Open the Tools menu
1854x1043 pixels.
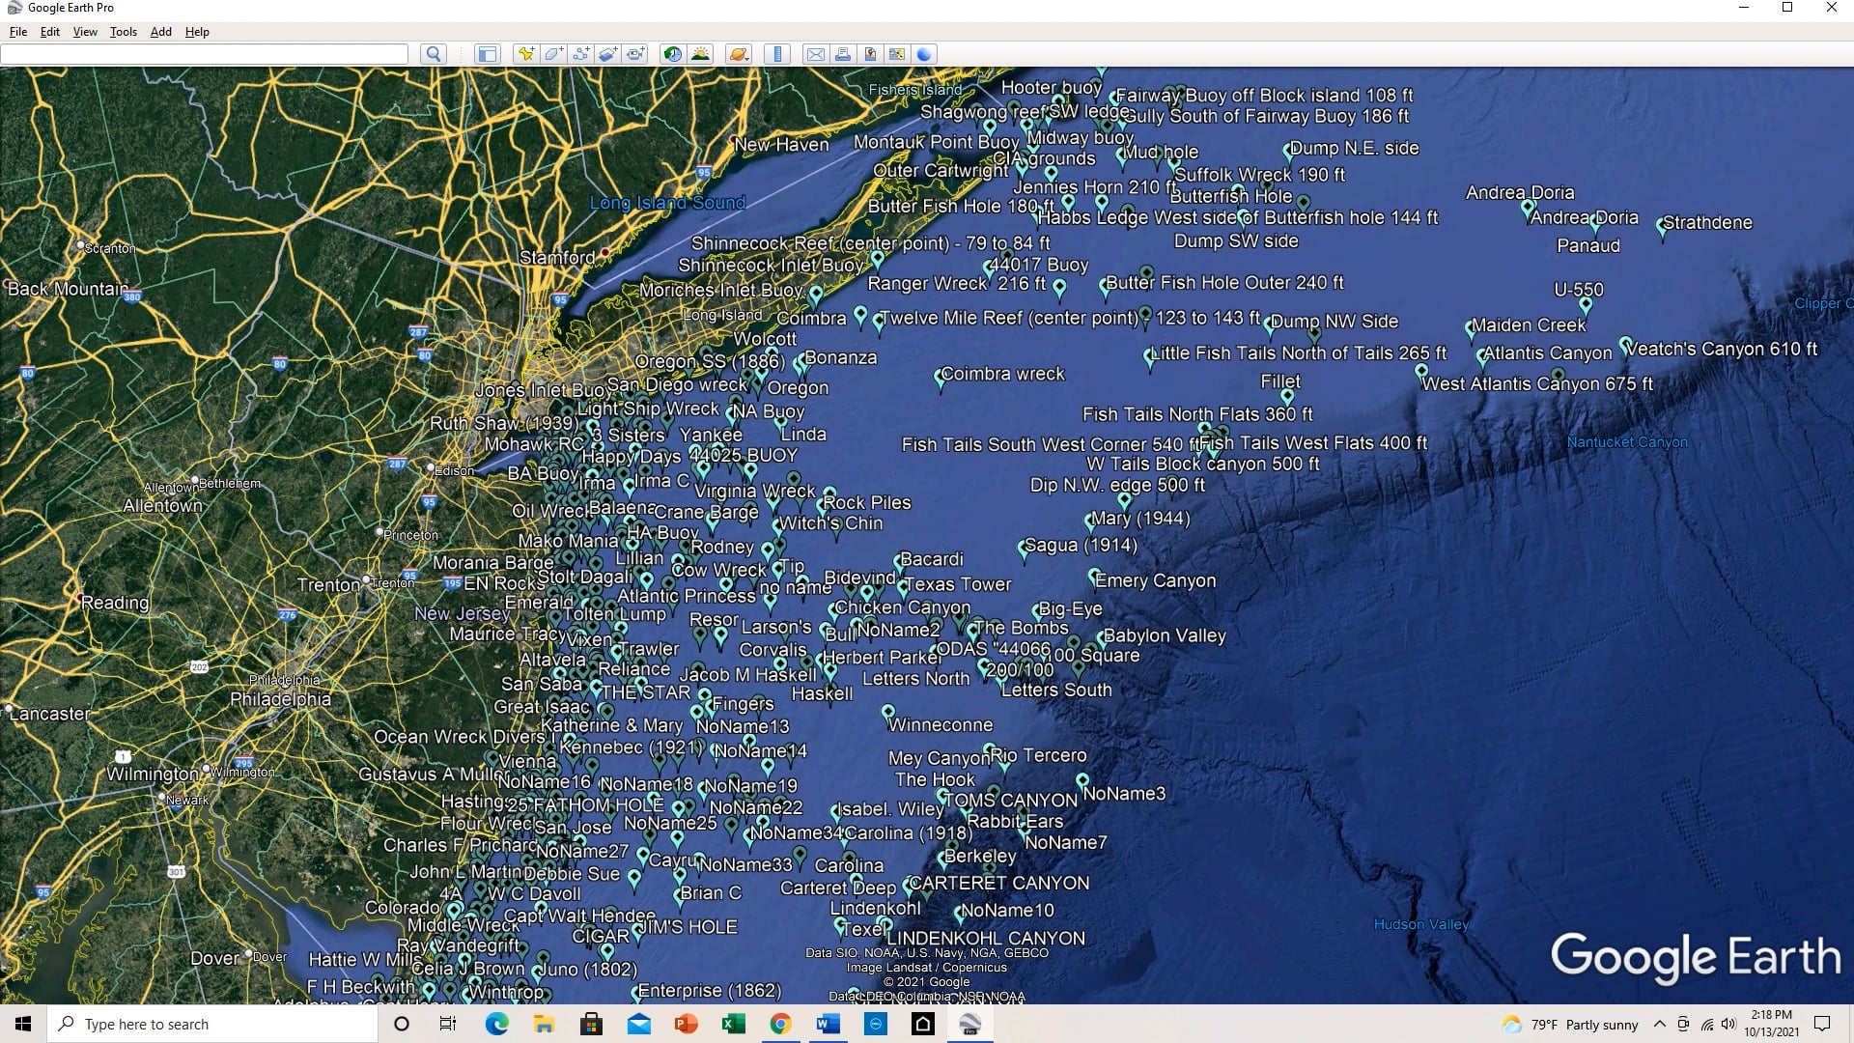click(x=123, y=32)
